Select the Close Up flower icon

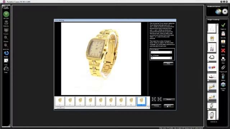click(x=6, y=23)
